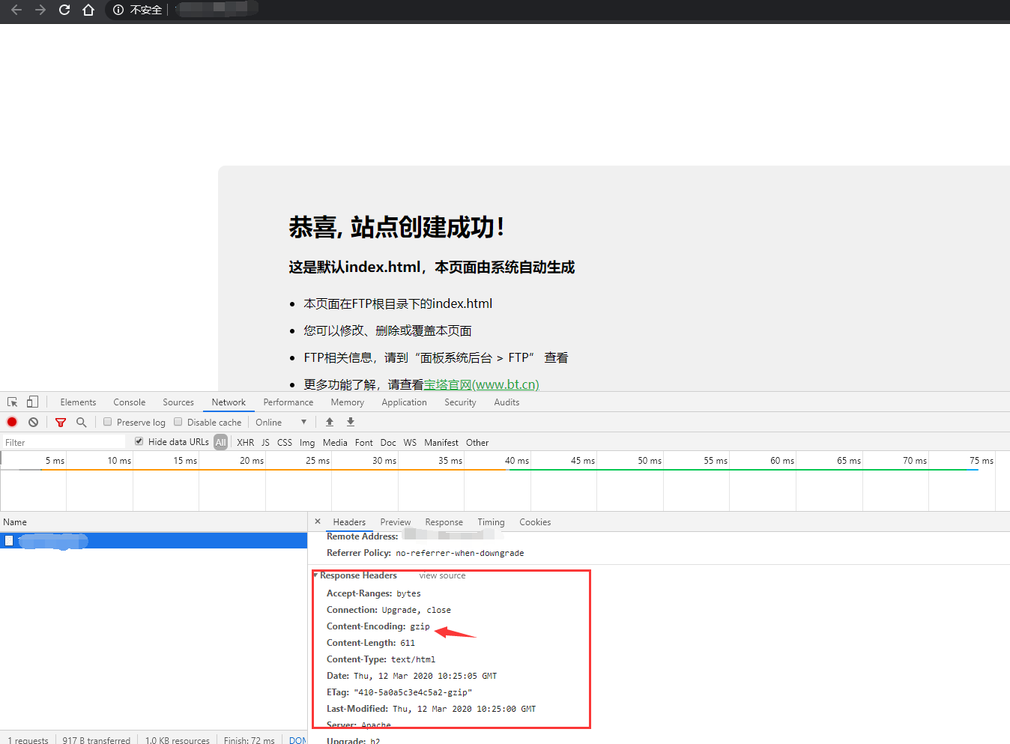
Task: Switch to the Console tab
Action: click(x=130, y=402)
